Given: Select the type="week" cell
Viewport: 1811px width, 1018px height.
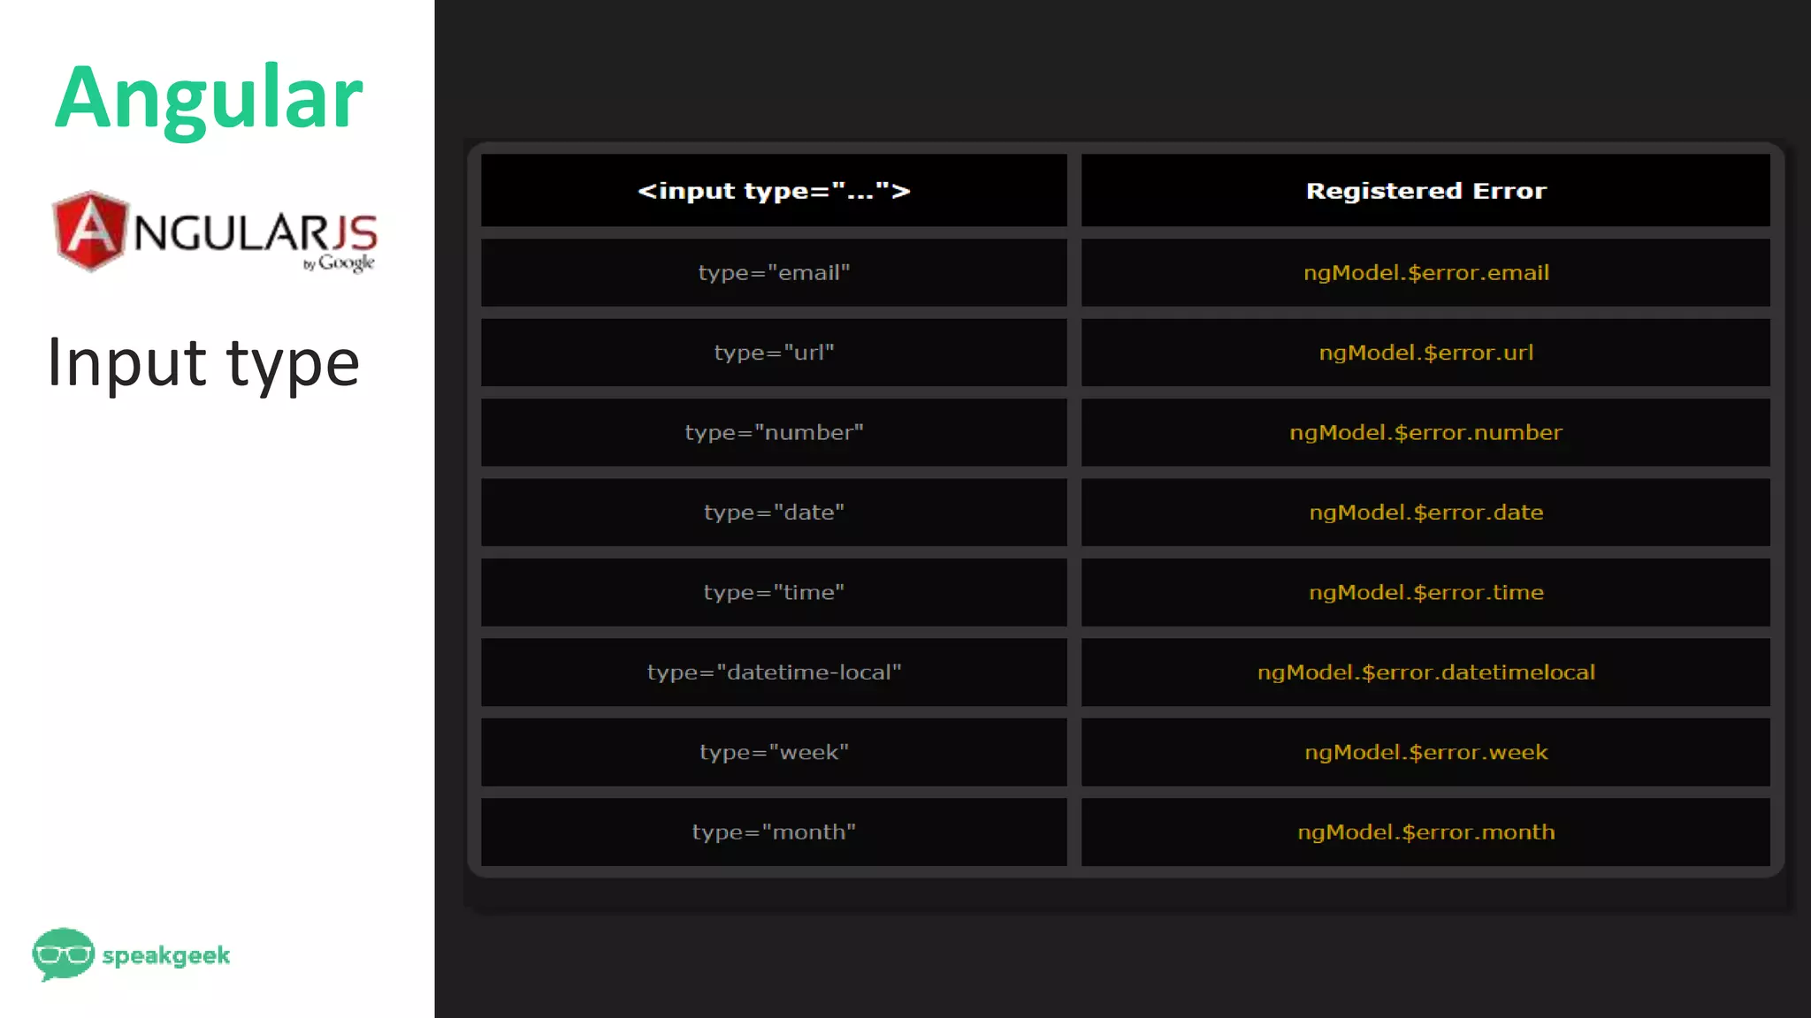Looking at the screenshot, I should (x=774, y=752).
